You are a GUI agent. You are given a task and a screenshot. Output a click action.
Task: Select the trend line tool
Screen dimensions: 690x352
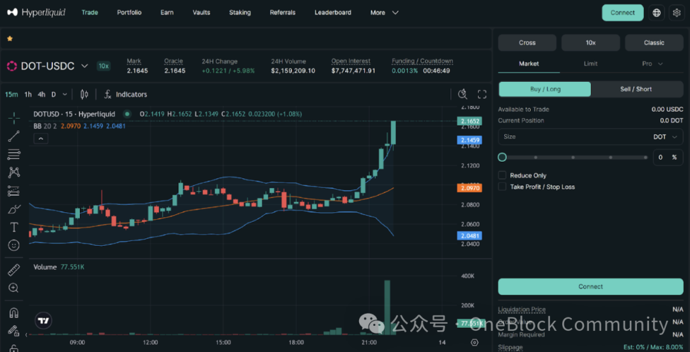click(14, 136)
